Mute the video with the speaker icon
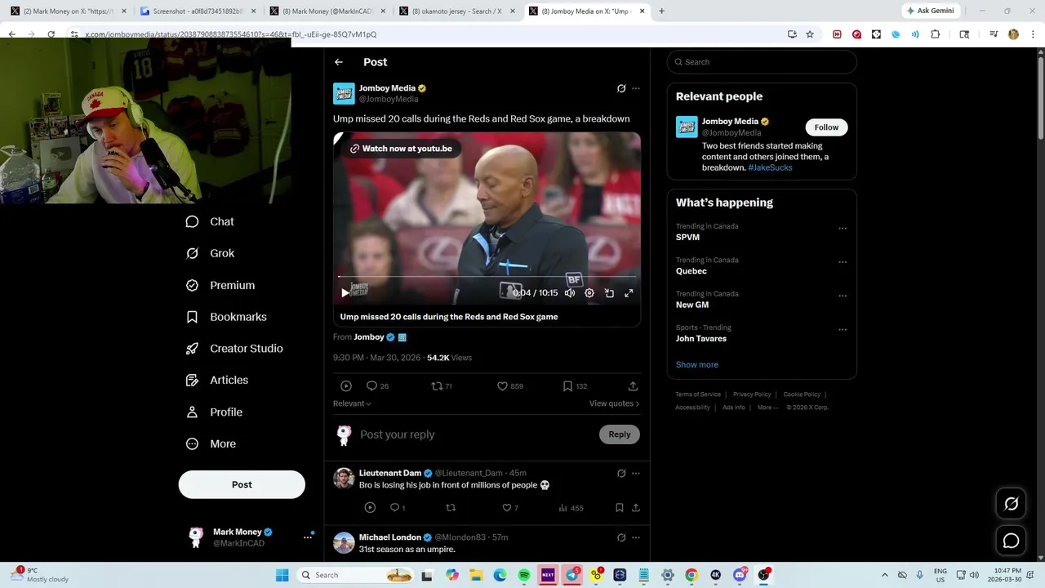 coord(570,292)
